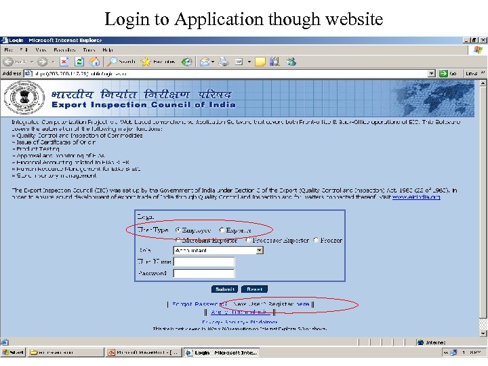
Task: Expand the address bar history dropdown
Action: click(x=431, y=73)
